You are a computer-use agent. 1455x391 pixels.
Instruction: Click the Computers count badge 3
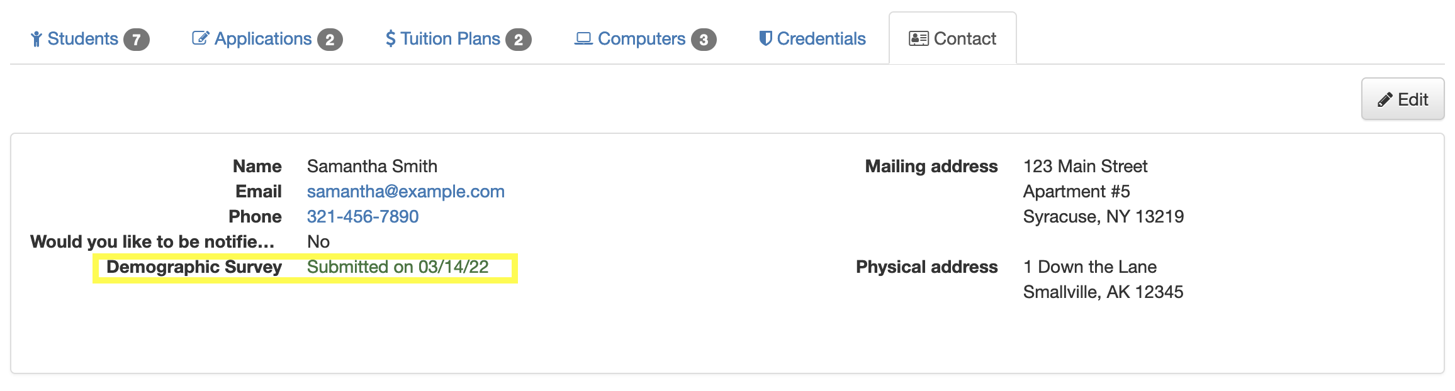coord(704,40)
